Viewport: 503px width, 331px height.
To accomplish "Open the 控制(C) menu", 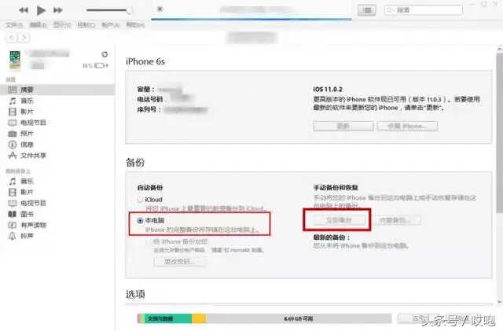I will pos(86,24).
